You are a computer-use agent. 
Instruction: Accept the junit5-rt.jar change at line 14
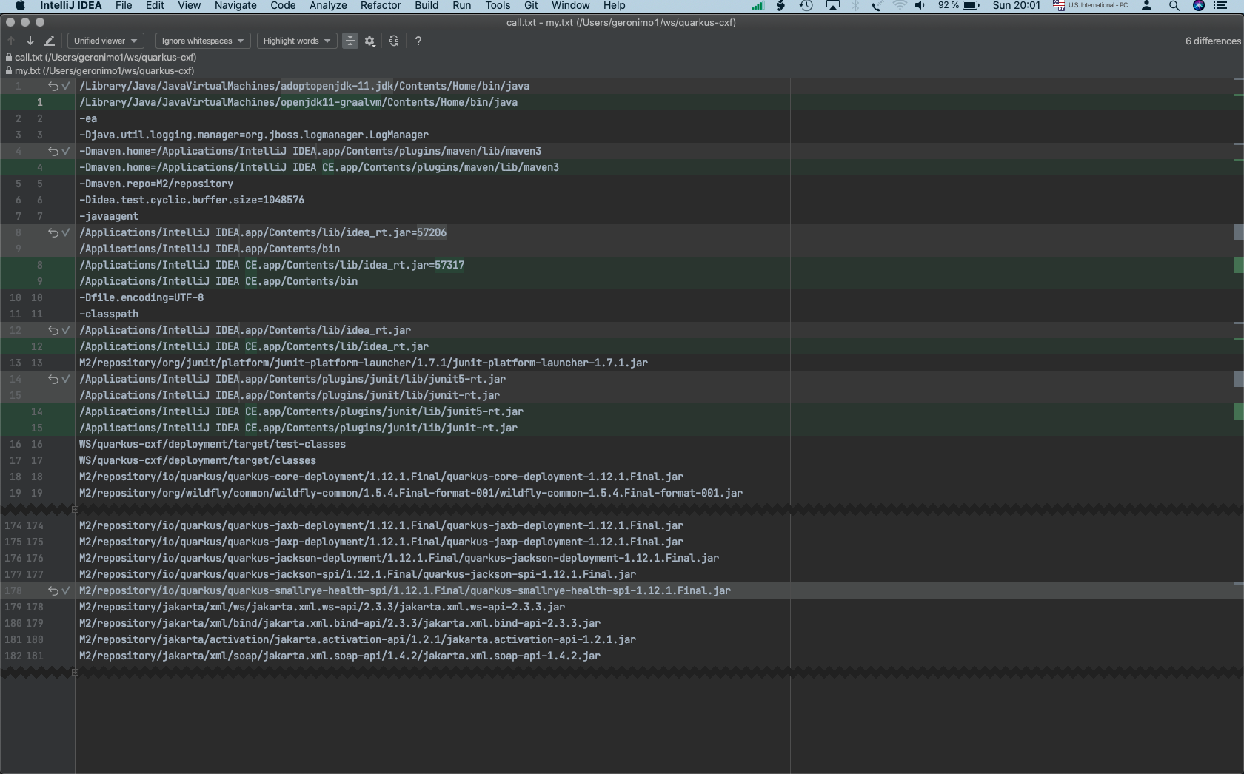66,379
